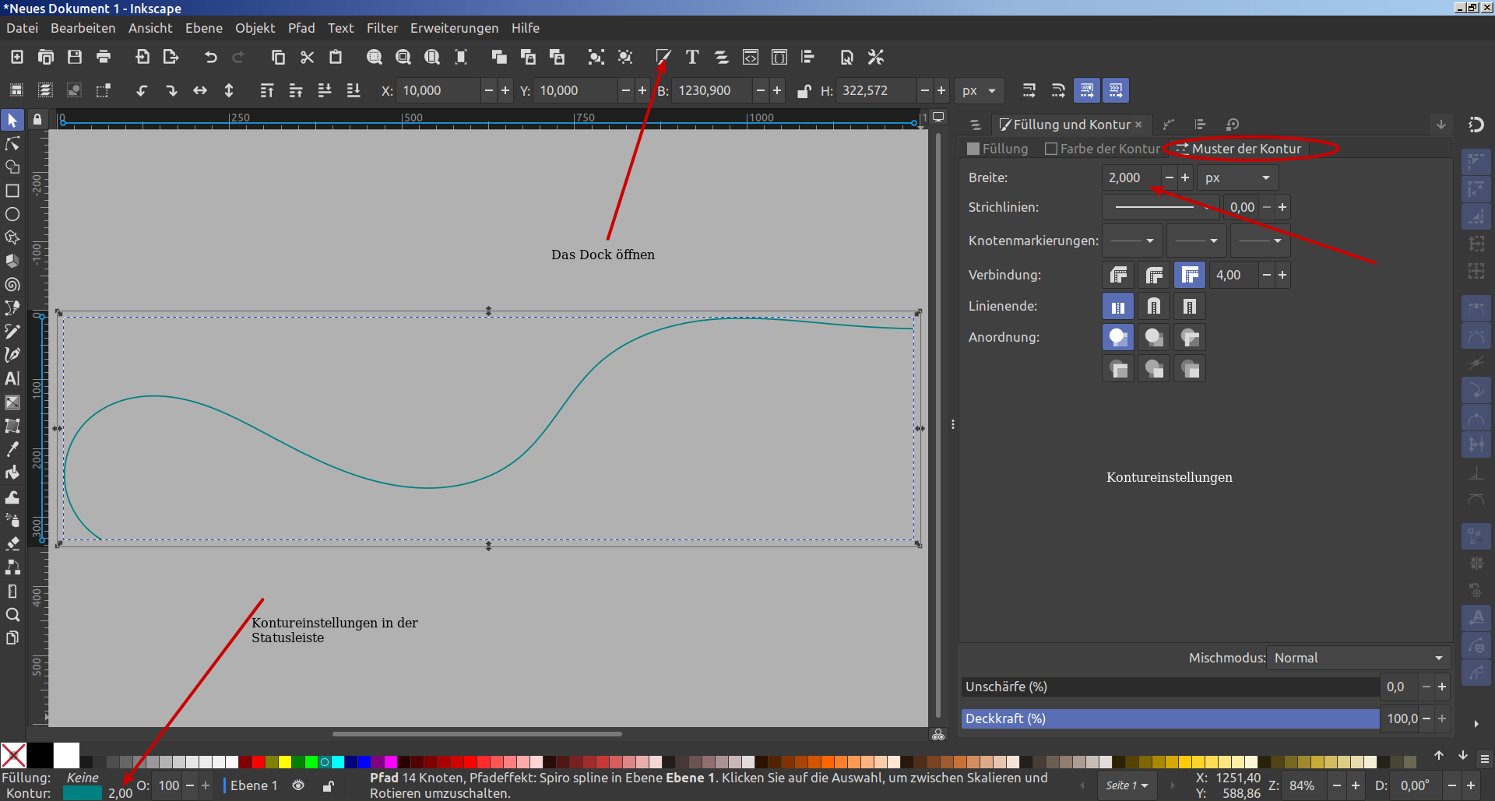Choose the Node editing tool
This screenshot has height=801, width=1495.
[x=12, y=144]
